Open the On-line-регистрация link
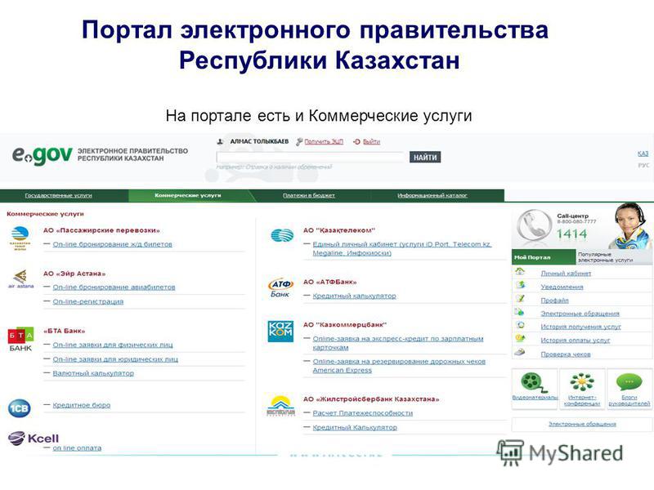This screenshot has height=490, width=654. [x=88, y=301]
